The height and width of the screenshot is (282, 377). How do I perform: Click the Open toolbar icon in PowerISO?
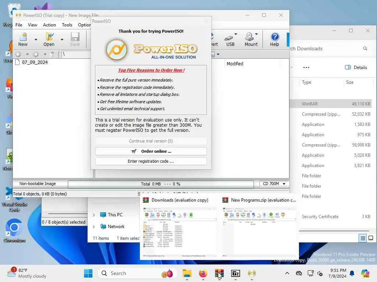(x=49, y=39)
